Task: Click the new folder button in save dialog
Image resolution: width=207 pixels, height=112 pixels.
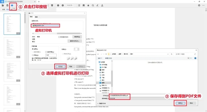Action: click(108, 58)
